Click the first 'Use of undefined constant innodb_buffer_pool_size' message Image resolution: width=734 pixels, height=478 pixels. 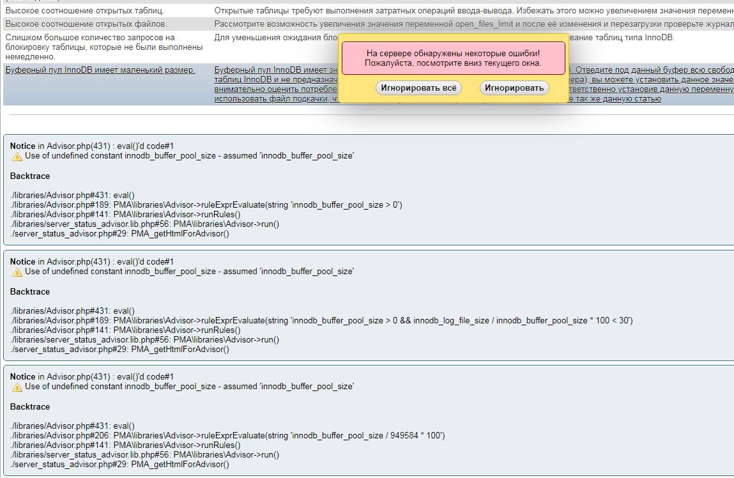coord(189,156)
